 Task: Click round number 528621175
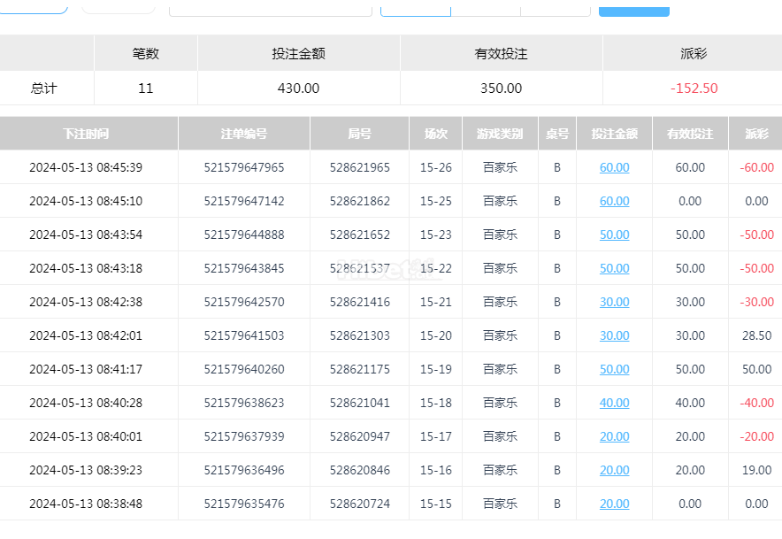click(x=359, y=369)
